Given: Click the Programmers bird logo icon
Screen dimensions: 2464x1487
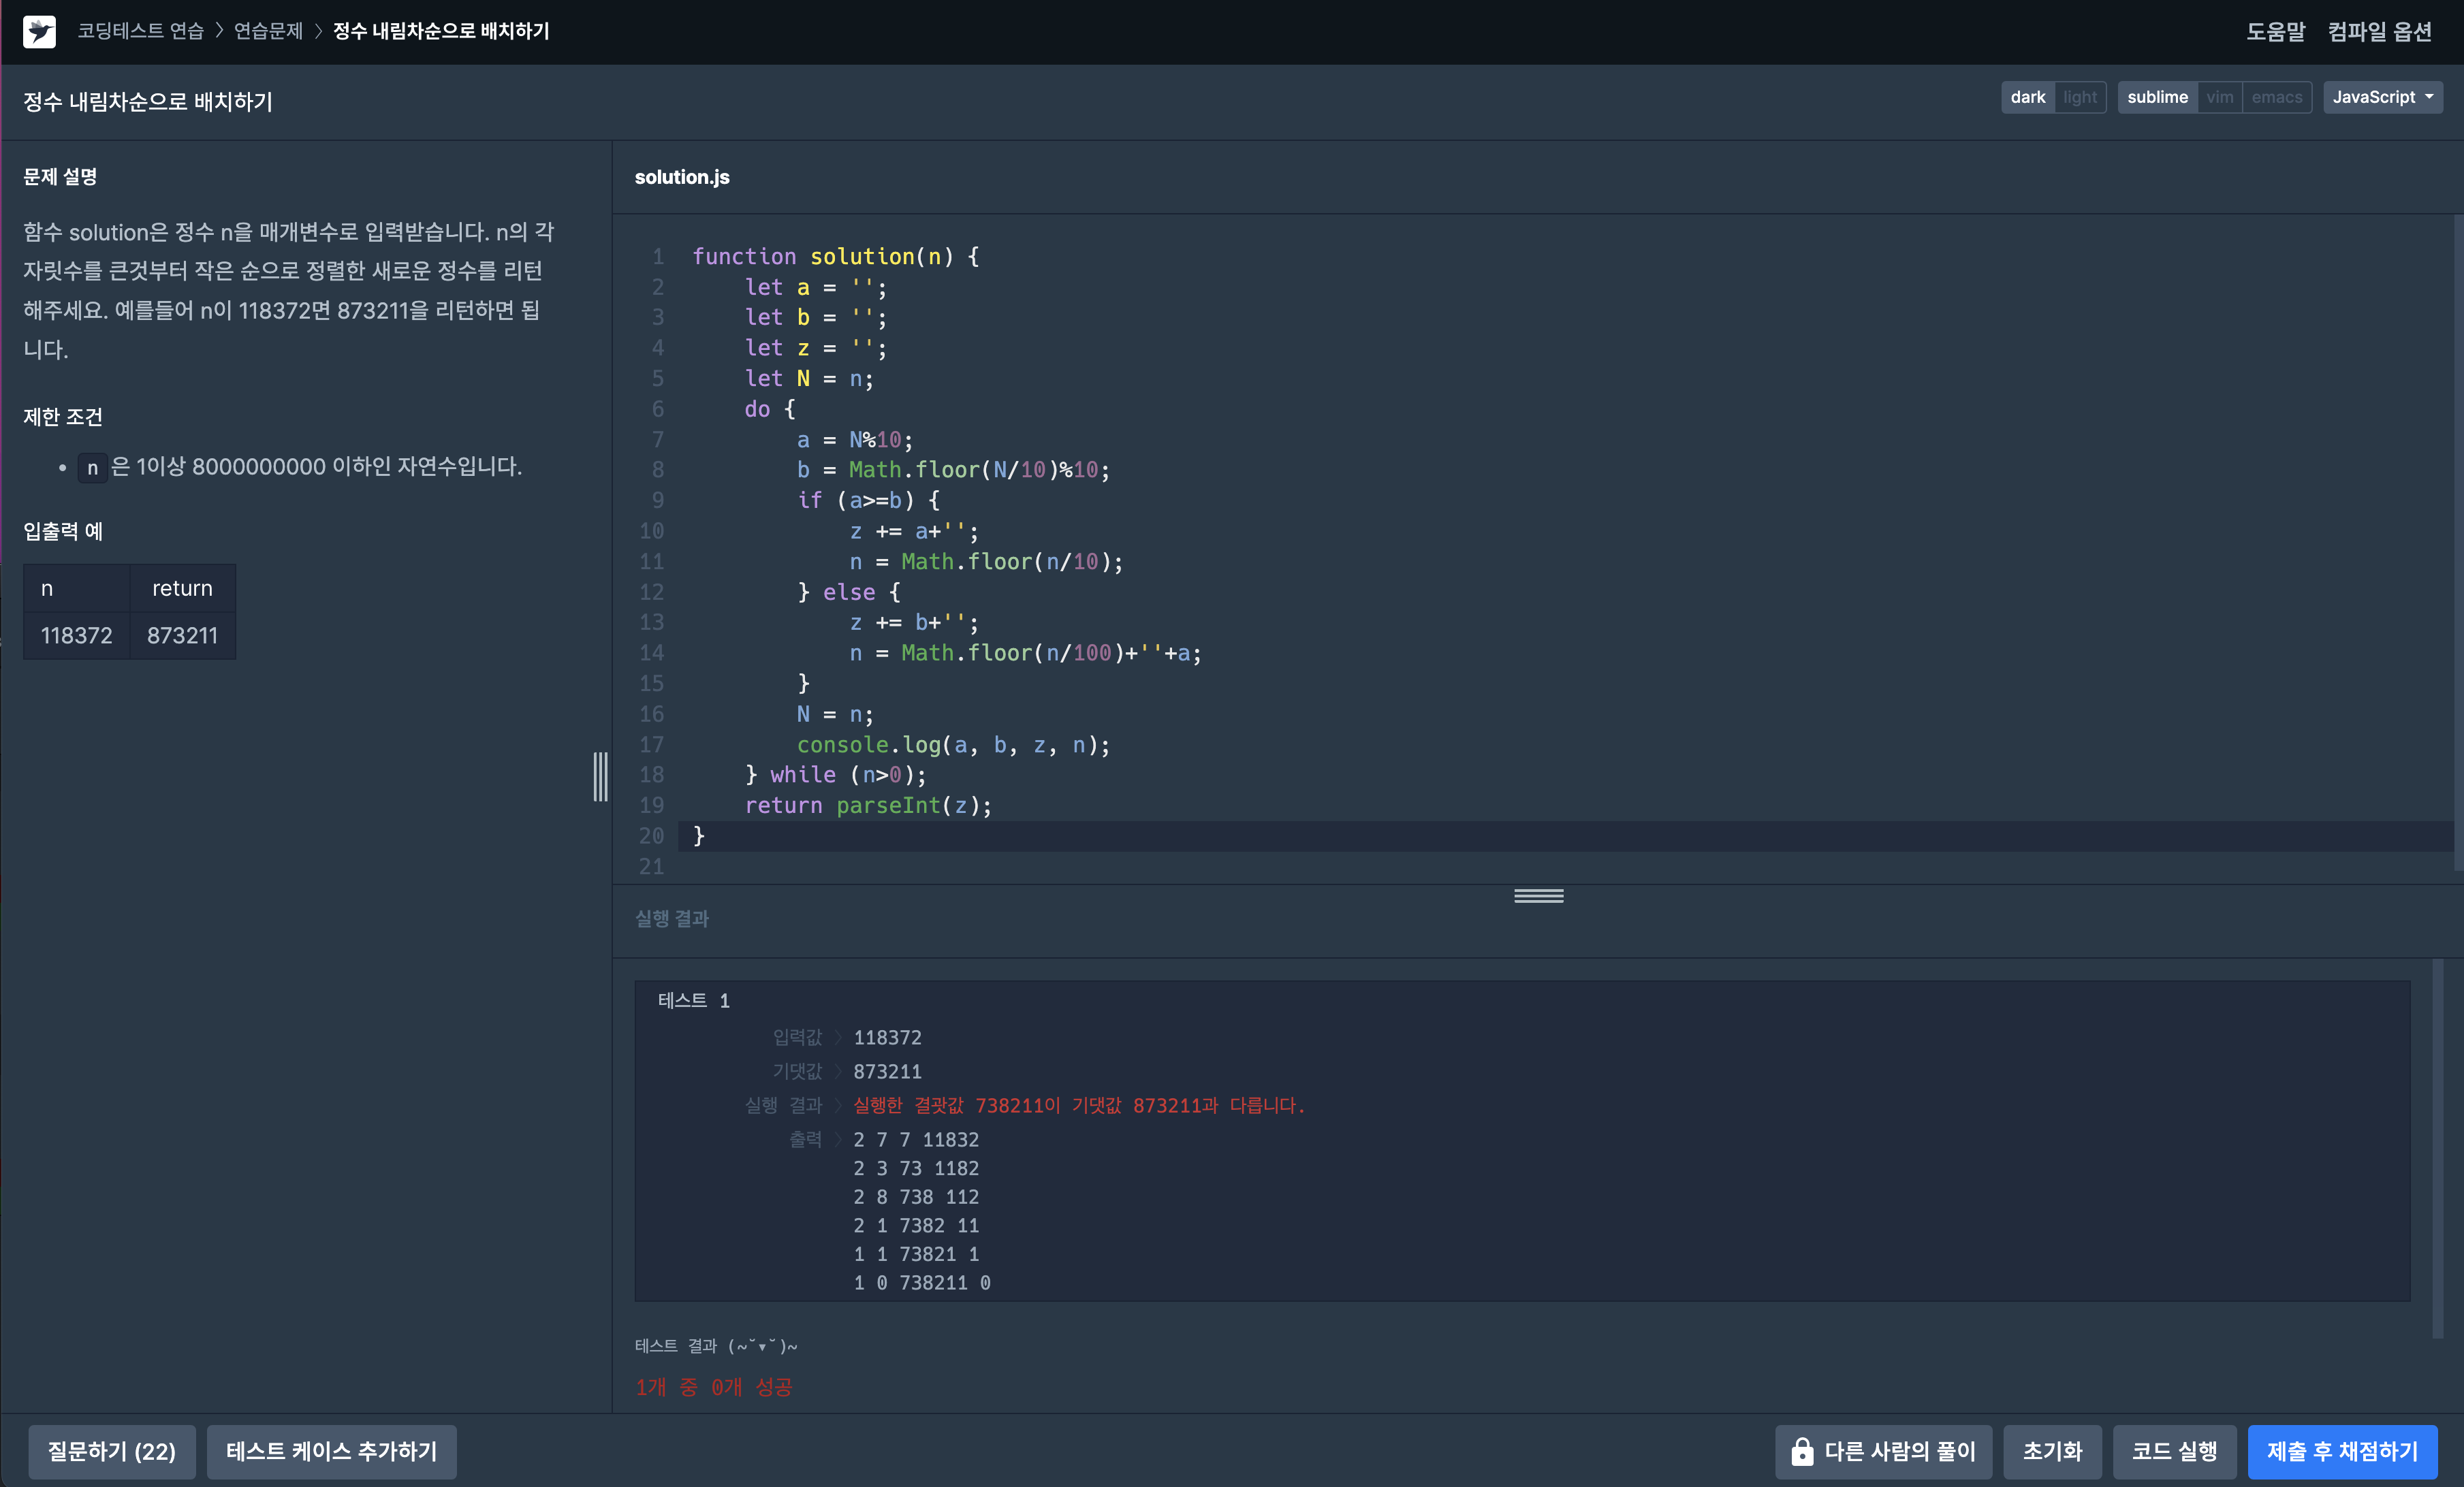Looking at the screenshot, I should [39, 31].
